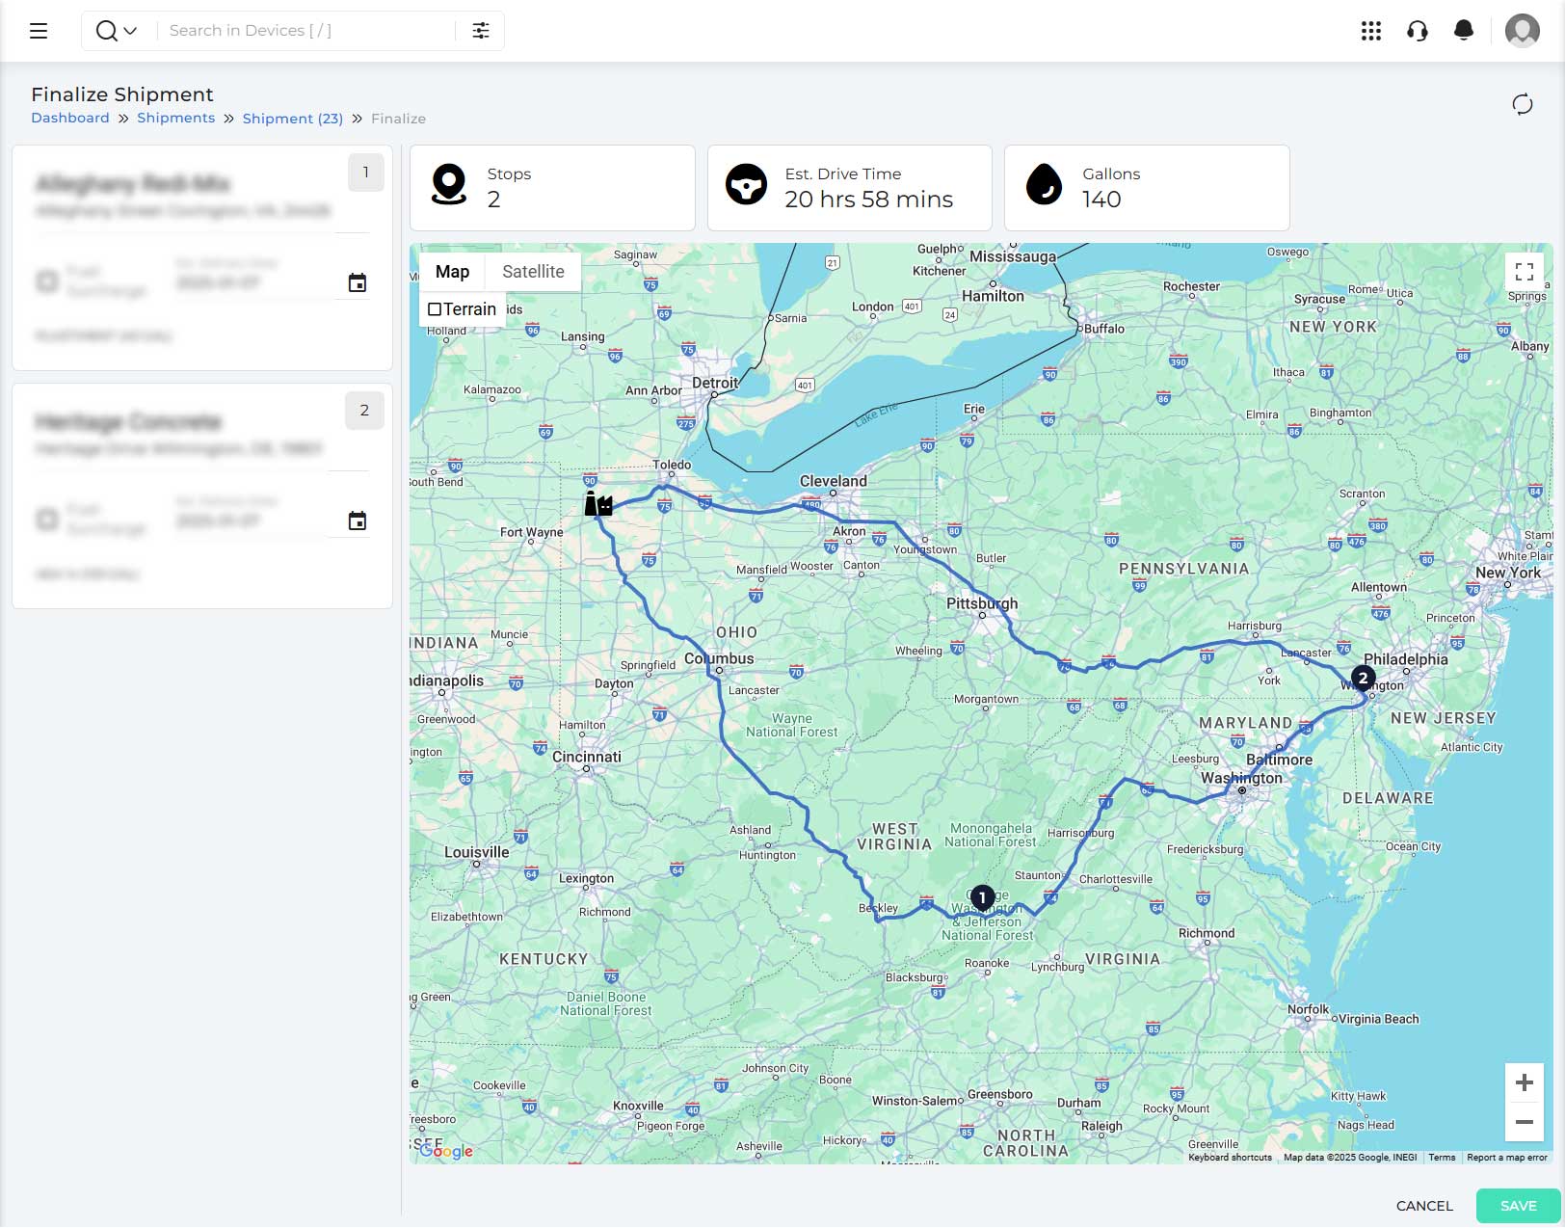The image size is (1565, 1228).
Task: Click the headset support icon
Action: click(1417, 31)
